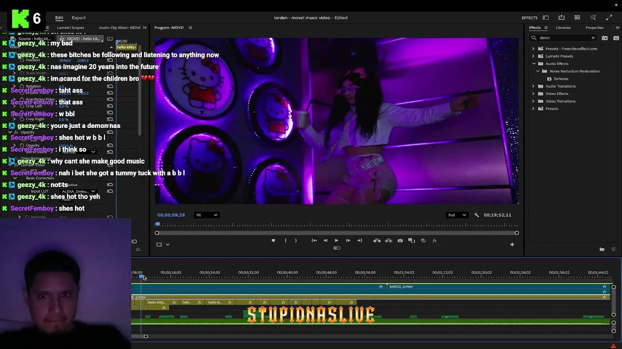The width and height of the screenshot is (622, 349).
Task: Create a new custom bin in Effects
Action: pyautogui.click(x=602, y=249)
